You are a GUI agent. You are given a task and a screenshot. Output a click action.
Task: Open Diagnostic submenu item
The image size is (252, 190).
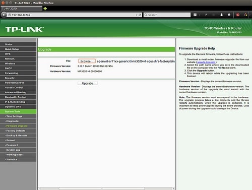[x=18, y=121]
